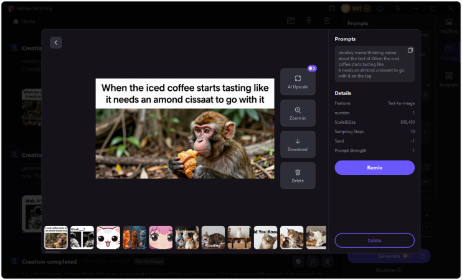This screenshot has height=280, width=462.
Task: Click the Scale&Size value 800,450
Action: 407,122
